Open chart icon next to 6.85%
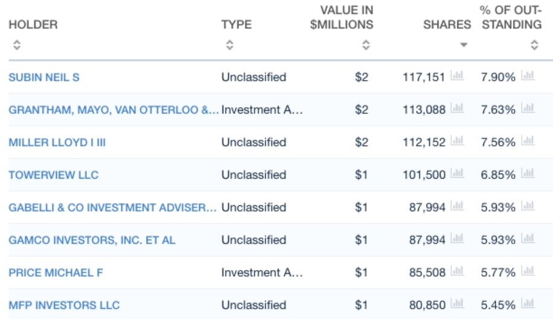The height and width of the screenshot is (319, 553). point(528,174)
